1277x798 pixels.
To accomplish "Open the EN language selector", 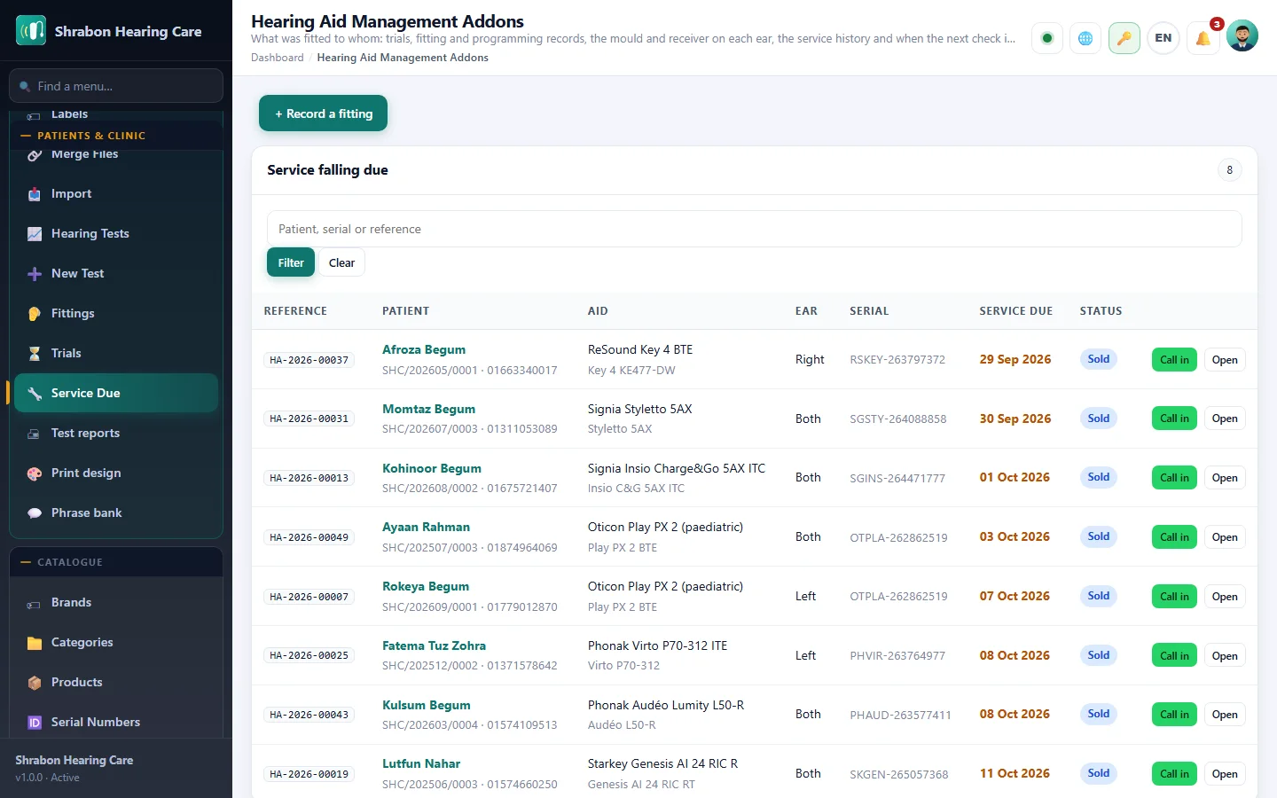I will coord(1163,38).
